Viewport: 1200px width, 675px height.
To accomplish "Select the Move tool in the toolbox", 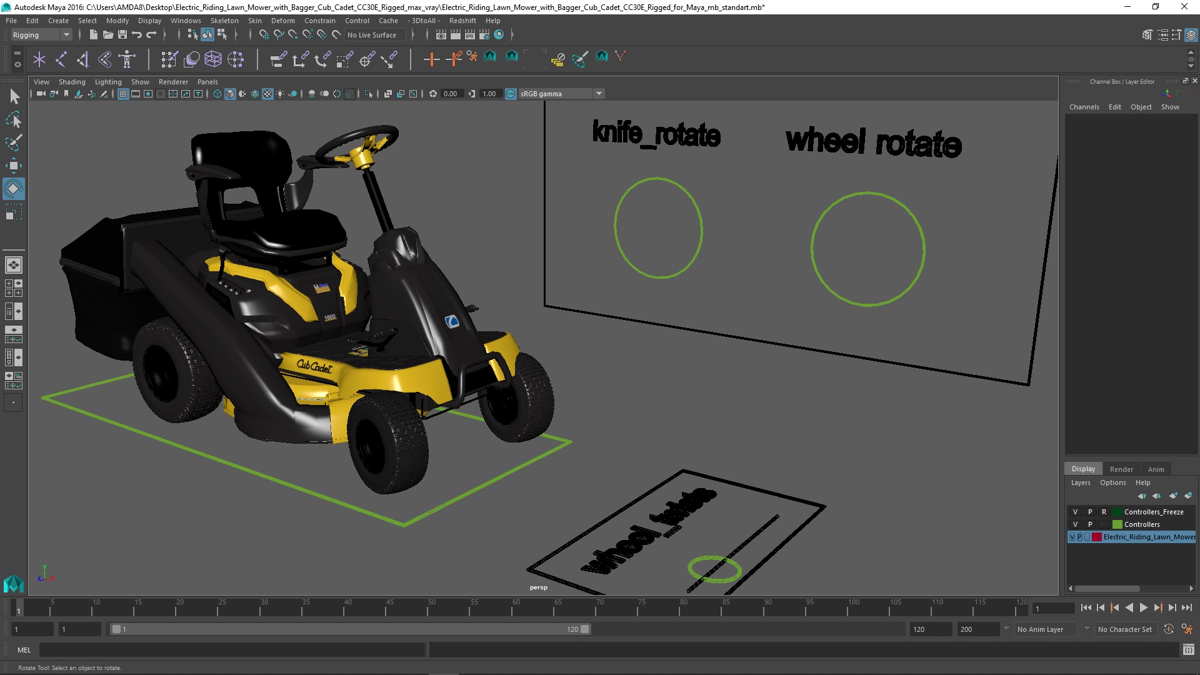I will click(x=13, y=166).
